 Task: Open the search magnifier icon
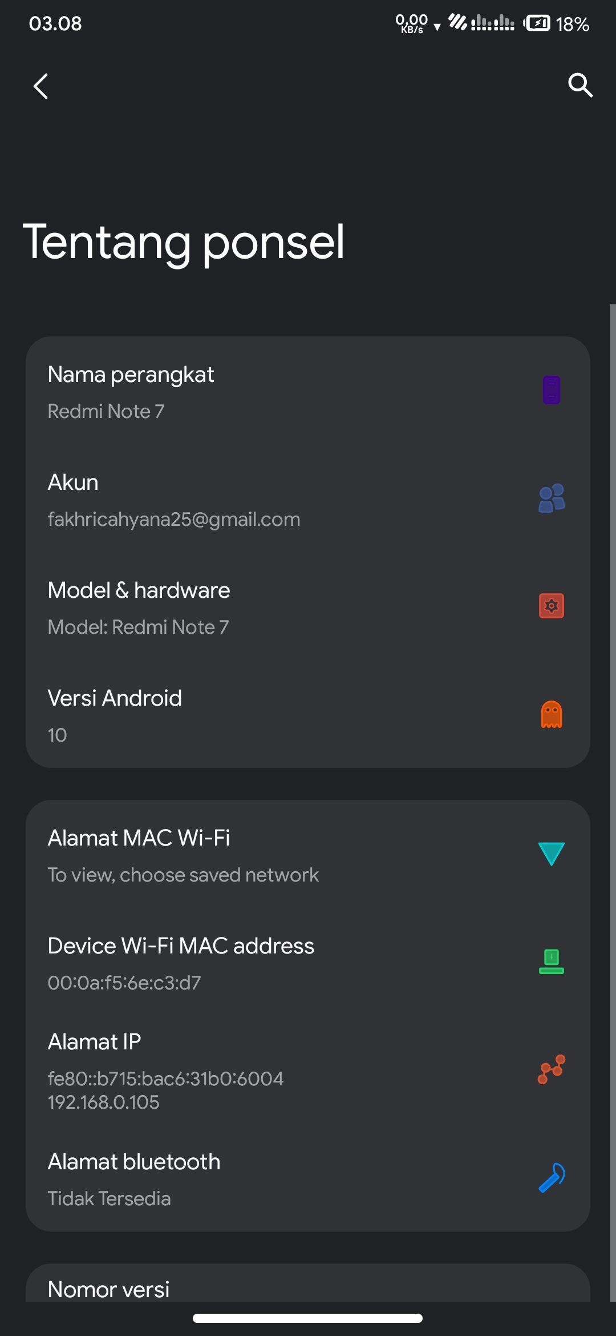(x=580, y=86)
